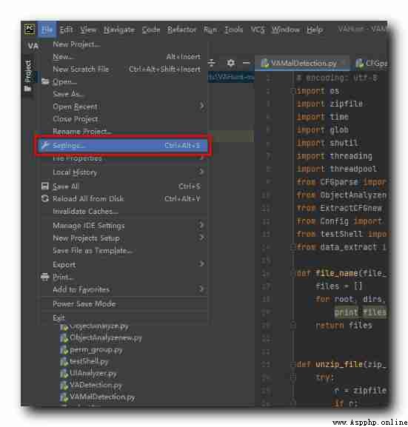
Task: Open the File menu
Action: coord(47,29)
